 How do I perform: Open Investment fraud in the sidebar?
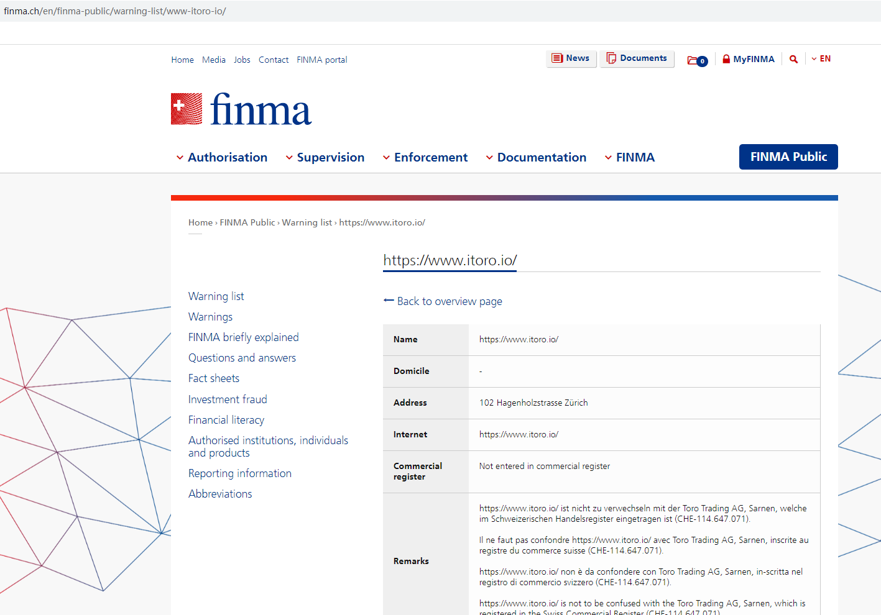point(228,399)
